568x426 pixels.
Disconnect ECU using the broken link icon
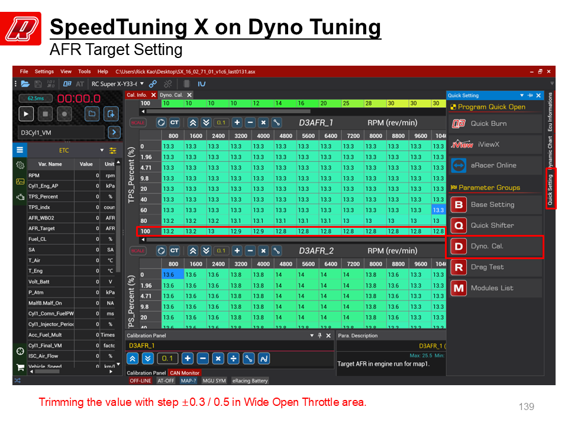tap(167, 84)
